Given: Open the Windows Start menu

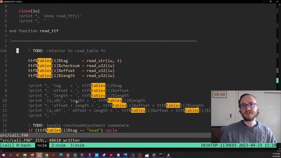Looking at the screenshot, I should pyautogui.click(x=3, y=155).
